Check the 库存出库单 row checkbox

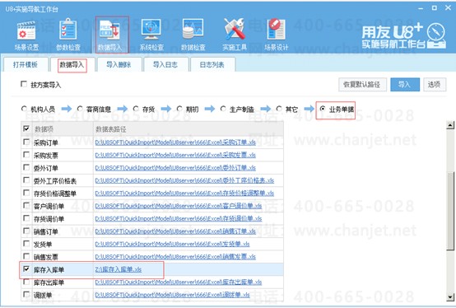click(26, 282)
